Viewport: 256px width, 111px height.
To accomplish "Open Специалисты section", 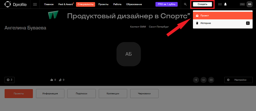I will pos(86,4).
